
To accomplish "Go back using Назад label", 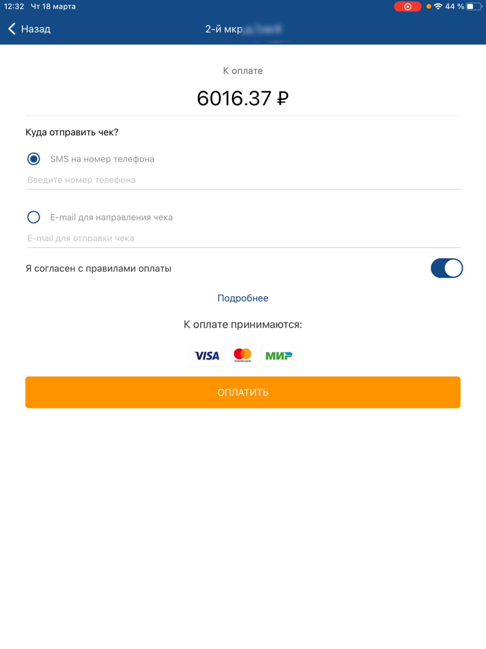I will click(x=35, y=29).
